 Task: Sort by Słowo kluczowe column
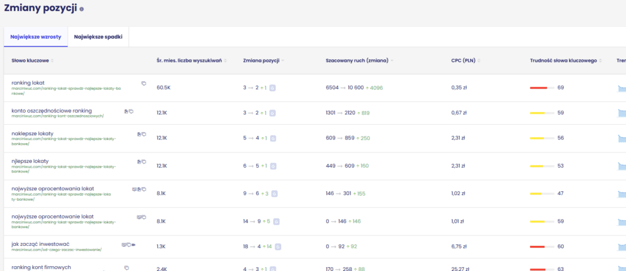33,61
